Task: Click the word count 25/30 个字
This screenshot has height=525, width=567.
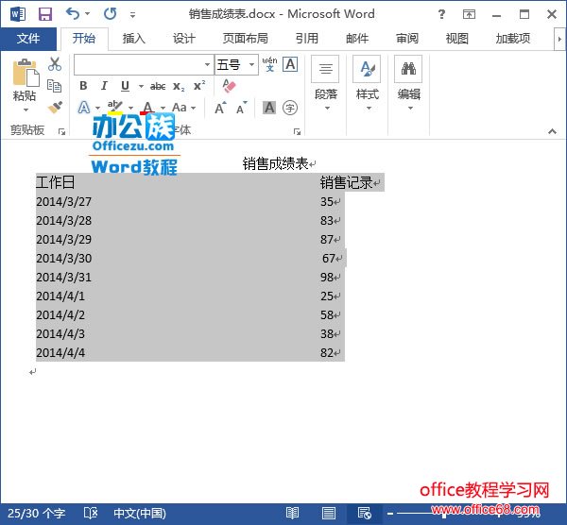Action: pos(37,513)
